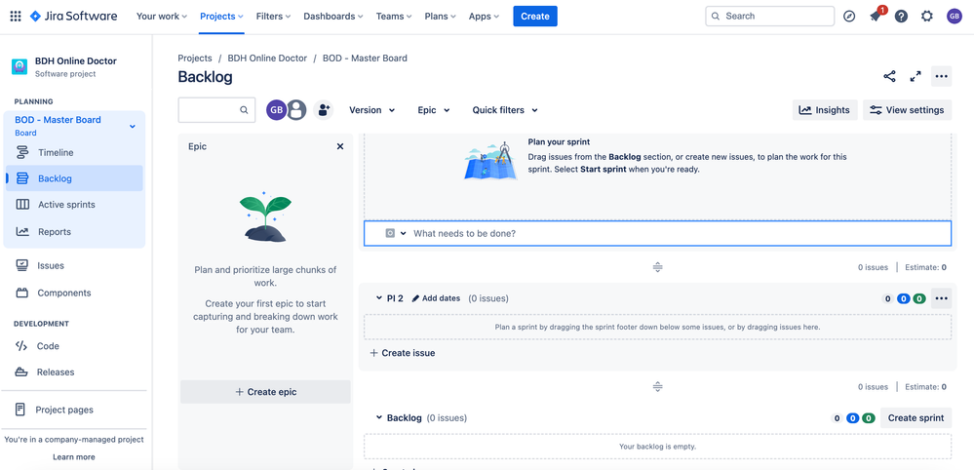Open the Dashboards menu

332,17
